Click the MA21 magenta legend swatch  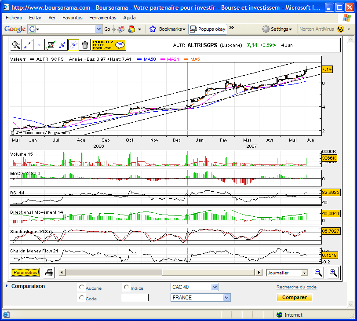tap(163, 59)
